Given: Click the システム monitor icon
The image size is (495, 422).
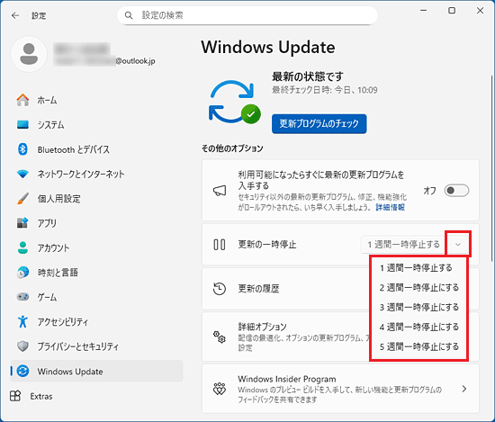Looking at the screenshot, I should 22,125.
